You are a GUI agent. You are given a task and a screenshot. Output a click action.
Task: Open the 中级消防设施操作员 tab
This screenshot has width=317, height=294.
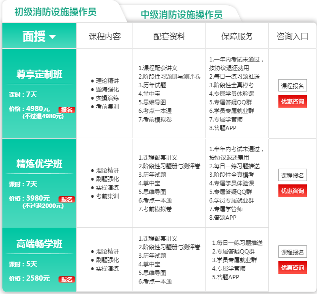(182, 15)
